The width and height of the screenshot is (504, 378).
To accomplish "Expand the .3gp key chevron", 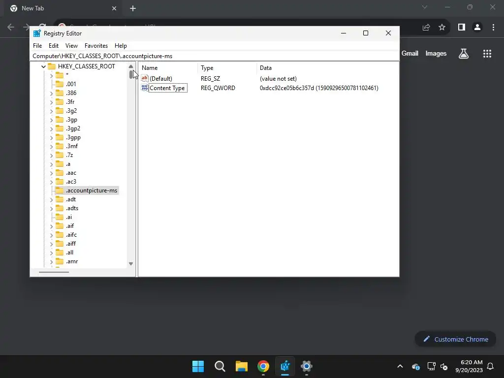I will click(51, 120).
